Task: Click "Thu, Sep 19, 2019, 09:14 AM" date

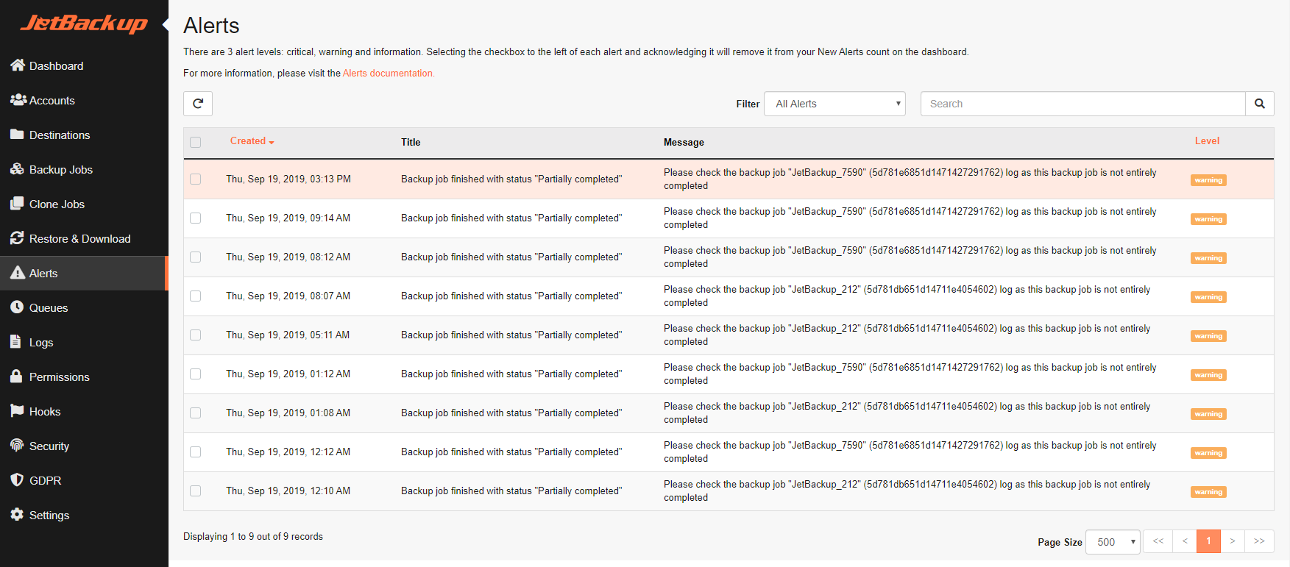Action: point(288,218)
